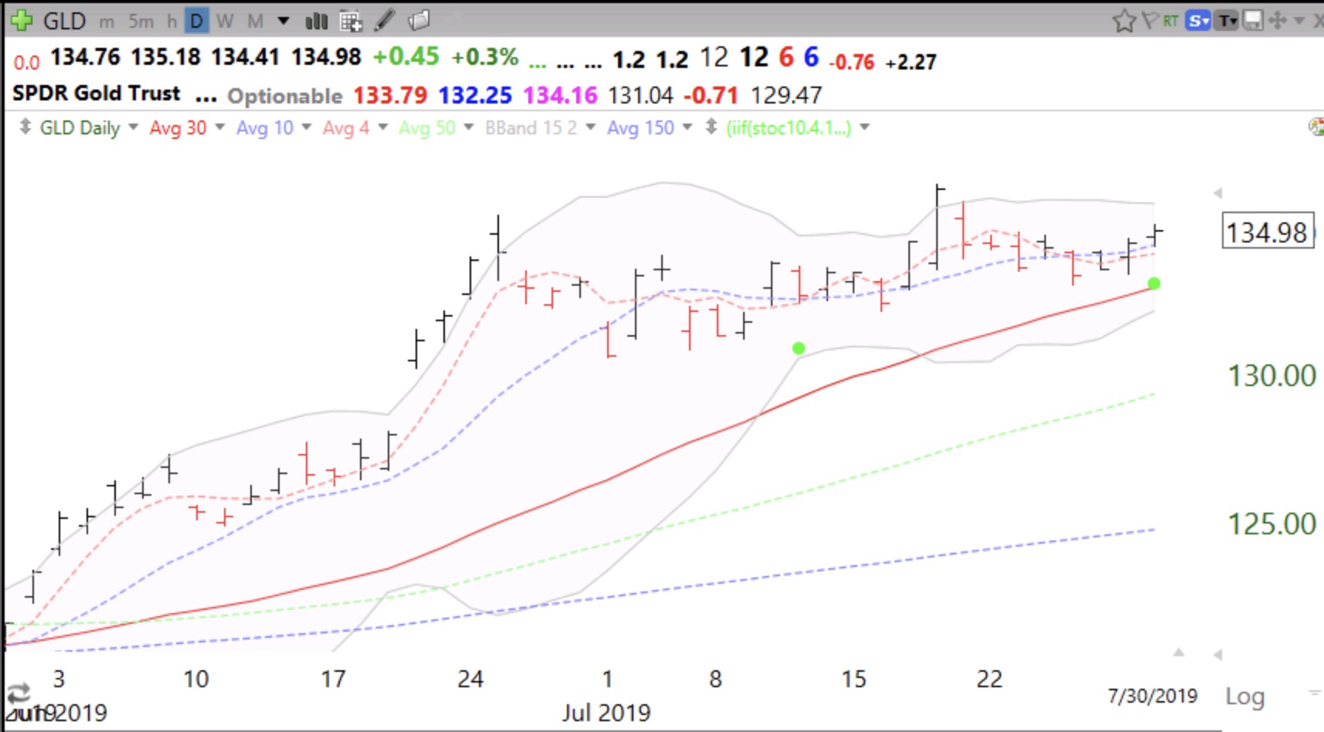Expand the Avg 30 dropdown arrow
The width and height of the screenshot is (1324, 732).
point(219,127)
